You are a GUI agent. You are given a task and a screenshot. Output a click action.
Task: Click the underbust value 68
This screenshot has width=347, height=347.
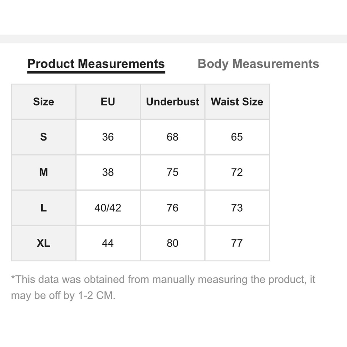click(x=172, y=137)
